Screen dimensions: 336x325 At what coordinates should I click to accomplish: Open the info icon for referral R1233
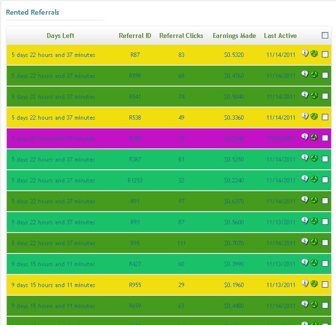coord(305,179)
